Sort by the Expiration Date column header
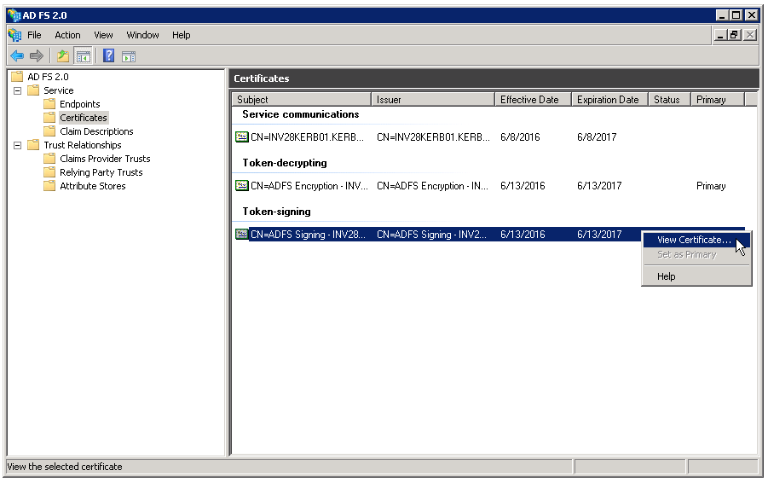Image resolution: width=768 pixels, height=482 pixels. click(x=609, y=100)
